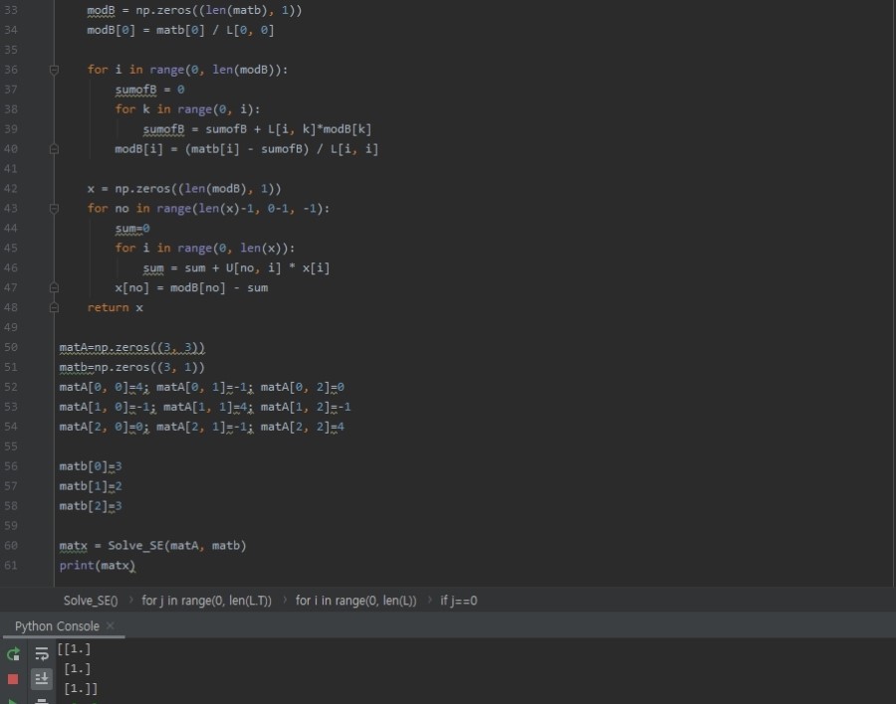Click on the print(matx) statement

click(x=97, y=566)
